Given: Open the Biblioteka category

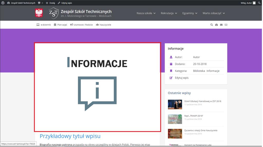Looking at the screenshot, I should tap(199, 71).
